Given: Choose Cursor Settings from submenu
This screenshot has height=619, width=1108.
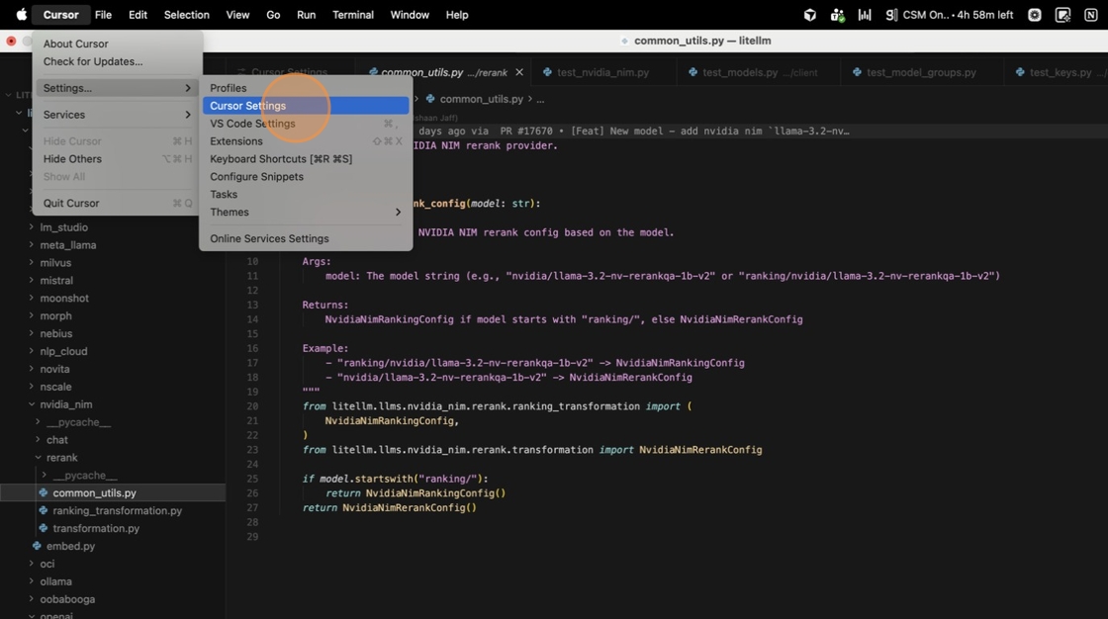Looking at the screenshot, I should 247,106.
